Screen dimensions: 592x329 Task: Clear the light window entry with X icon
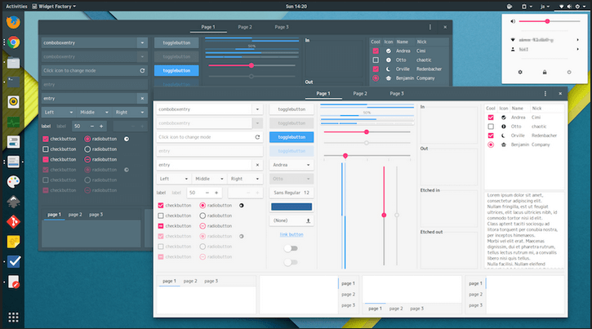(257, 165)
